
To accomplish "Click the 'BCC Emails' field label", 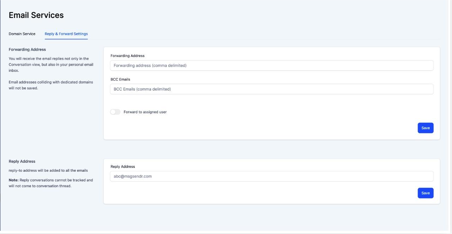I will pos(120,80).
